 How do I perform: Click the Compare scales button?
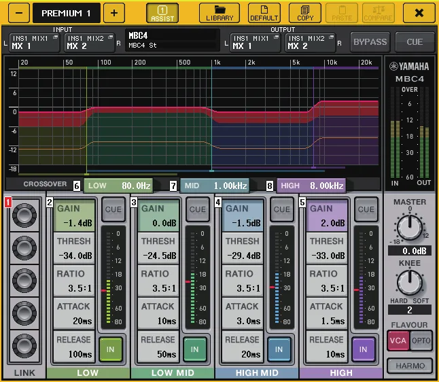coord(379,13)
